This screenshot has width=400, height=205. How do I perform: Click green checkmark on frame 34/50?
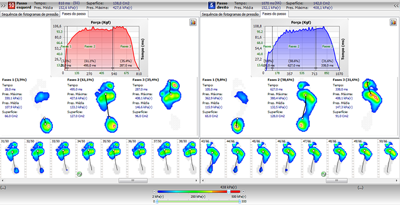pos(80,174)
